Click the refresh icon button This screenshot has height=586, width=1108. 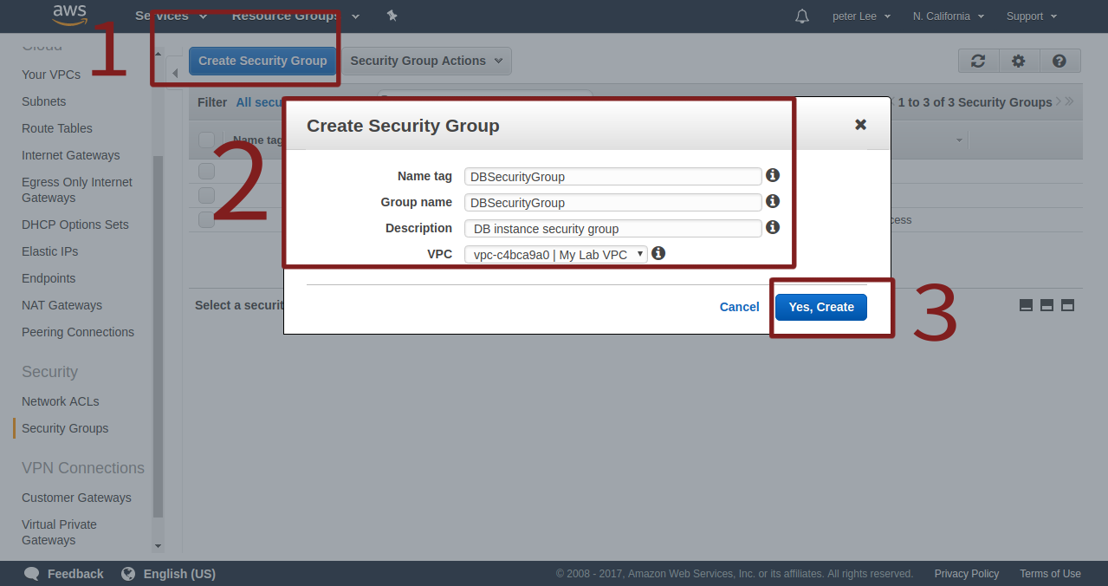(x=978, y=61)
